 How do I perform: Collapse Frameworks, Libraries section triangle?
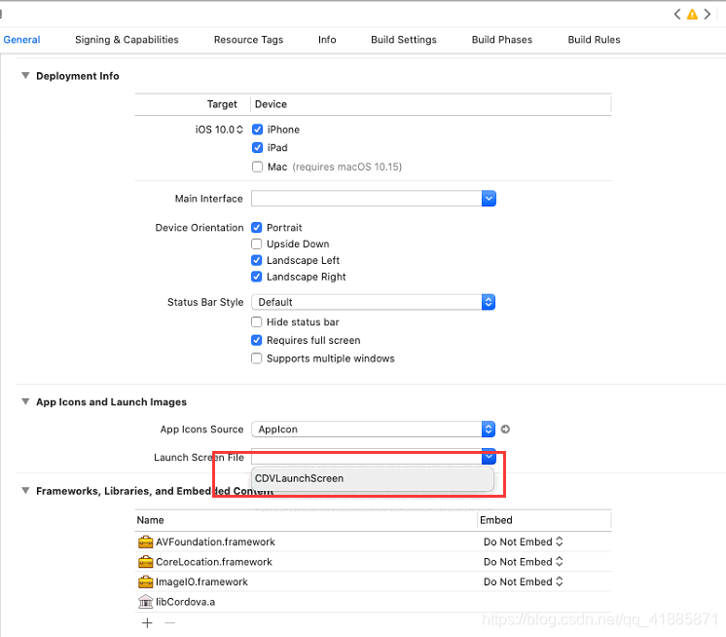tap(25, 491)
